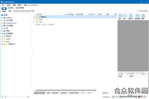Click the decrease icon left of bottom slider
This screenshot has height=99, width=149.
tap(2, 97)
